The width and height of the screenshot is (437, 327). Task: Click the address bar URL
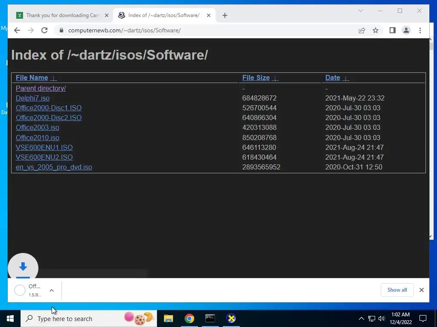coord(124,30)
